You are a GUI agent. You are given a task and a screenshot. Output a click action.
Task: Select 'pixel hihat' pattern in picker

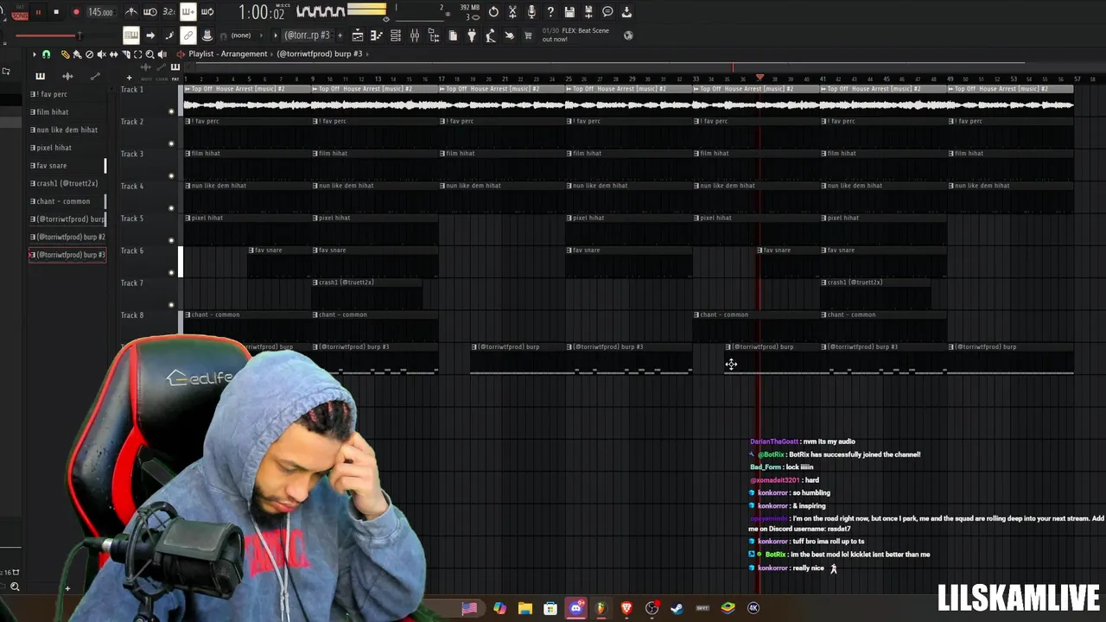[67, 148]
